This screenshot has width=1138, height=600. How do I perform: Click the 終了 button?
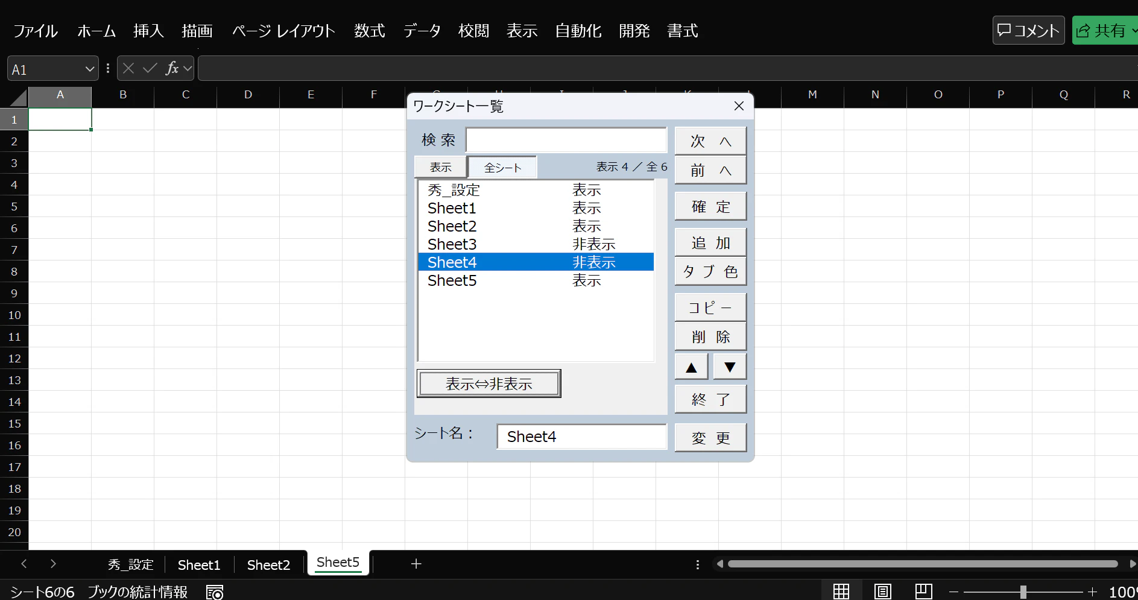[x=710, y=399]
